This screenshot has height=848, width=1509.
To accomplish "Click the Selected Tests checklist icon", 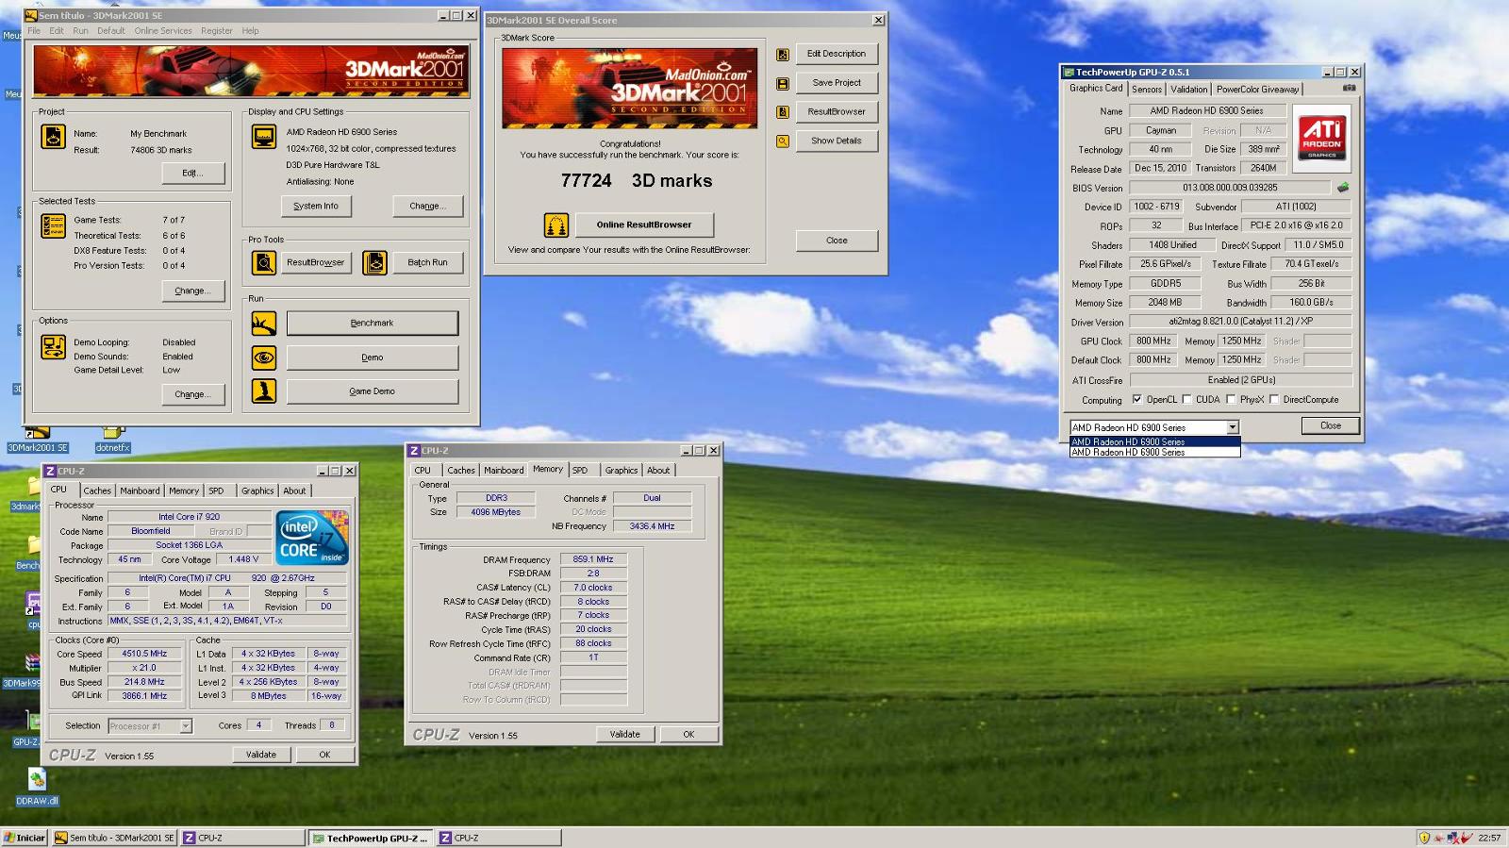I will 53,225.
